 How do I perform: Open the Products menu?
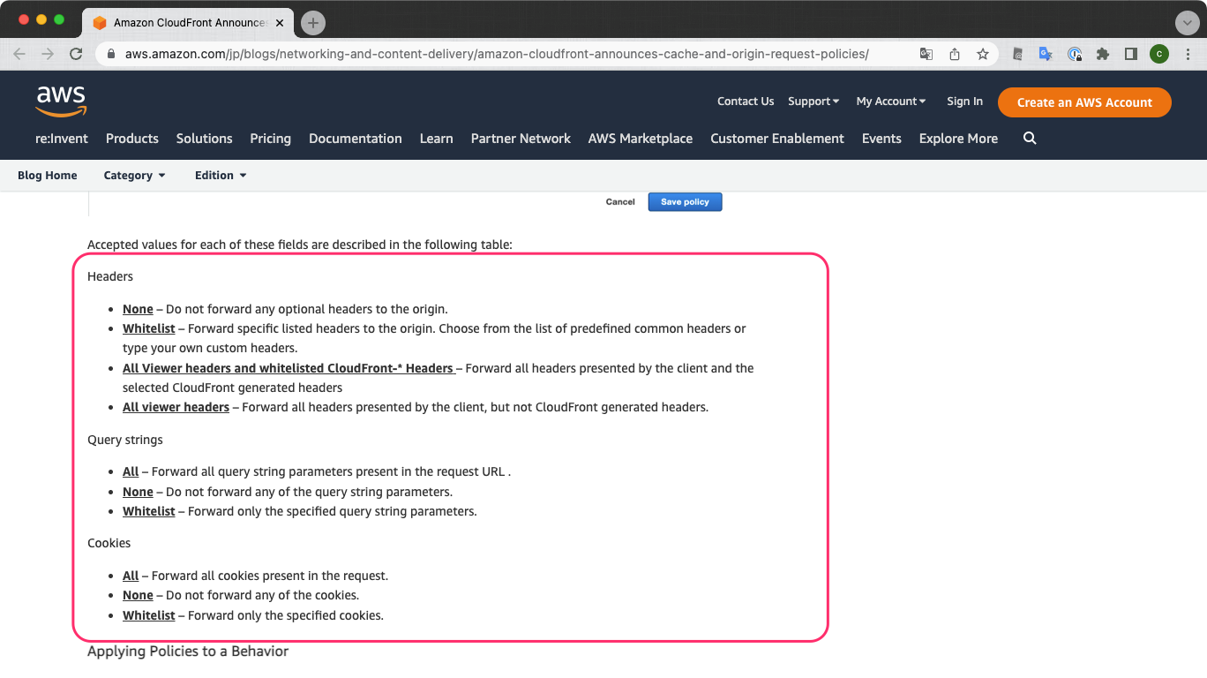coord(132,139)
